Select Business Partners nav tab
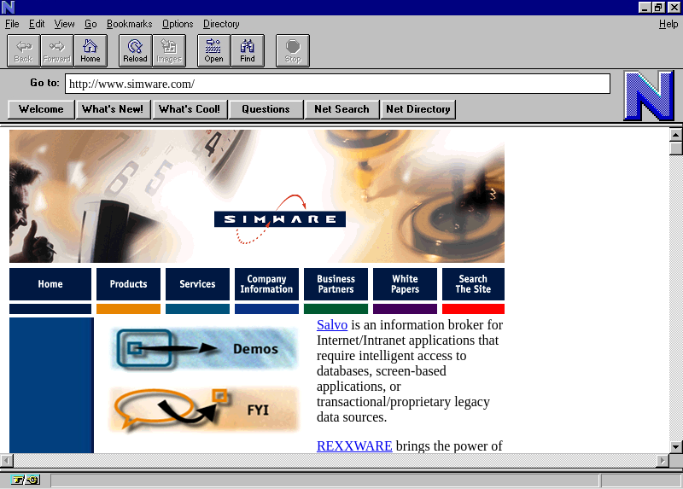 click(x=336, y=284)
